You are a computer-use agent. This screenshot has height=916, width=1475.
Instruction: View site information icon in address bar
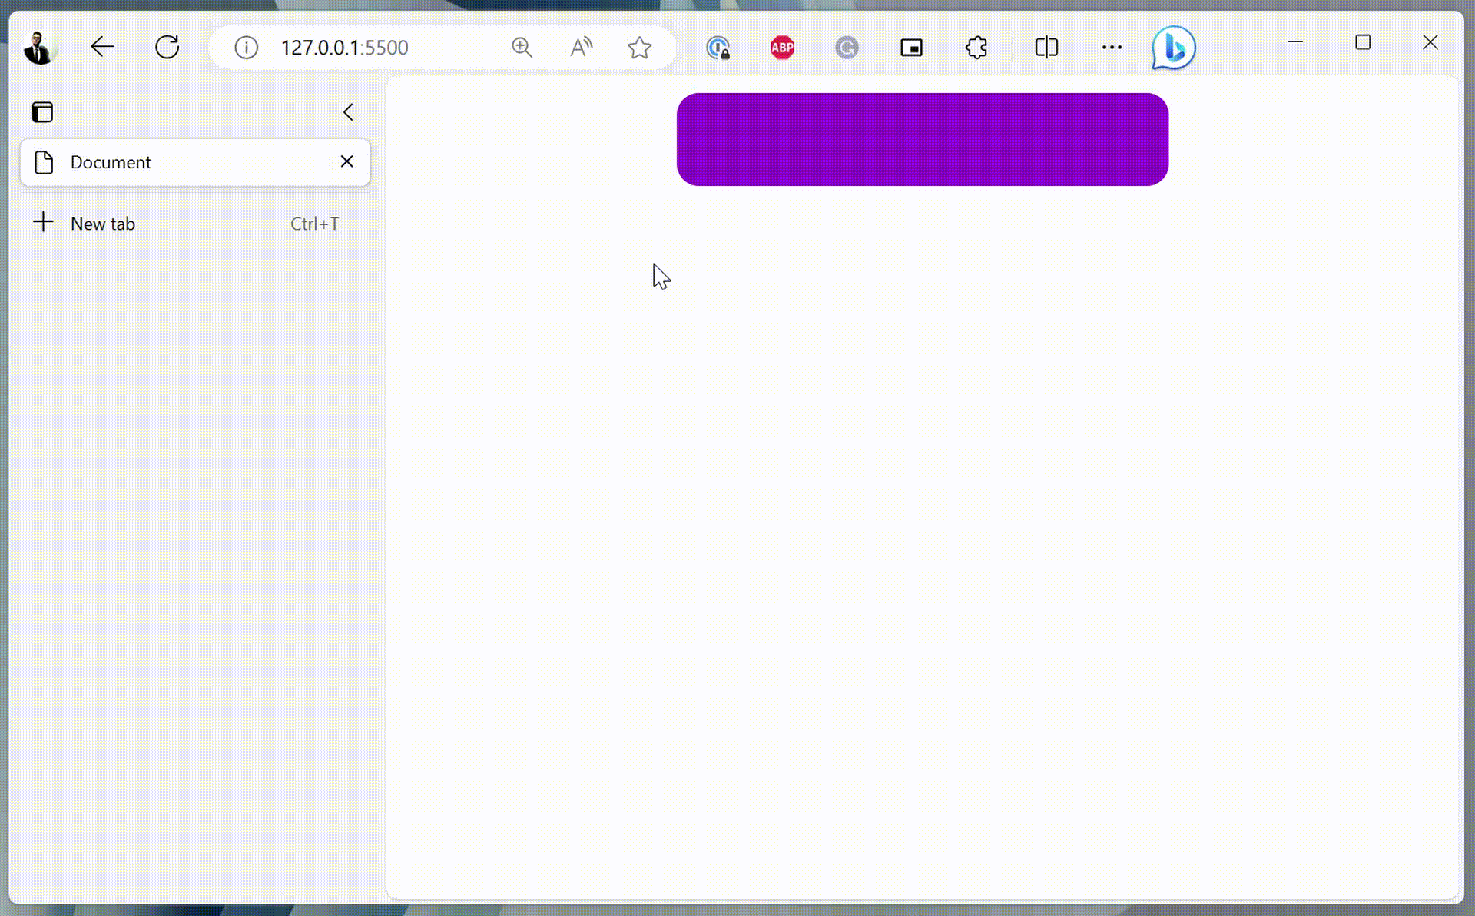pyautogui.click(x=246, y=48)
